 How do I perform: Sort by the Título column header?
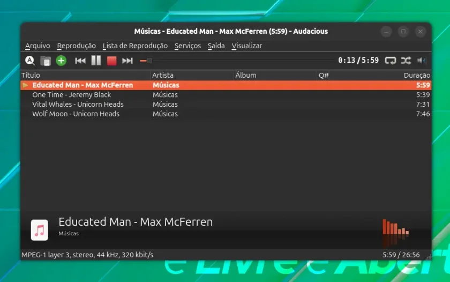(x=86, y=75)
